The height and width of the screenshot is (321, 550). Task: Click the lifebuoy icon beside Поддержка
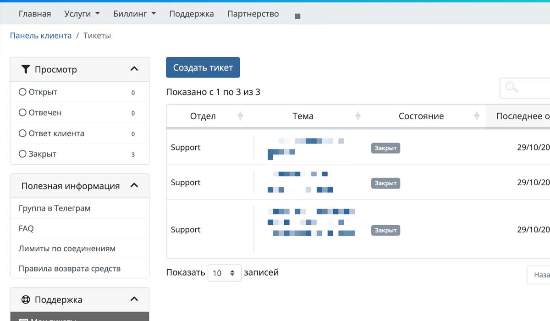pos(26,300)
